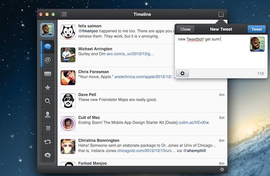Click the @fmanjoo mention
Image resolution: width=270 pixels, height=176 pixels.
88,31
